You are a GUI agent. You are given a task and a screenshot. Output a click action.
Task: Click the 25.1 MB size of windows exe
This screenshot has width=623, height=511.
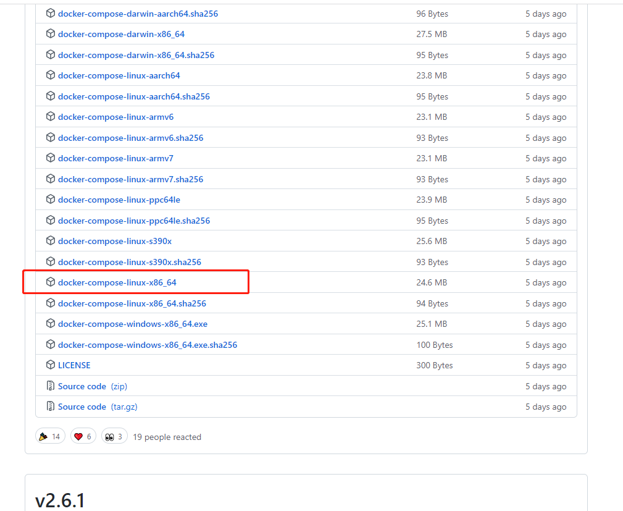click(x=432, y=324)
